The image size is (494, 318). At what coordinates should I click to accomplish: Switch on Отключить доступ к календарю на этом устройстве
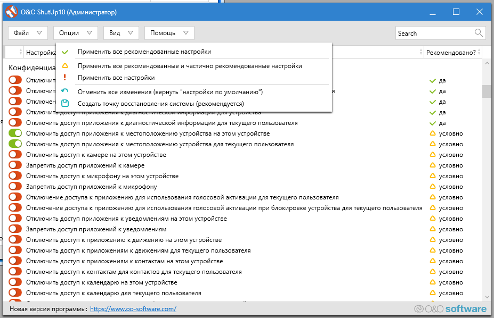click(15, 282)
